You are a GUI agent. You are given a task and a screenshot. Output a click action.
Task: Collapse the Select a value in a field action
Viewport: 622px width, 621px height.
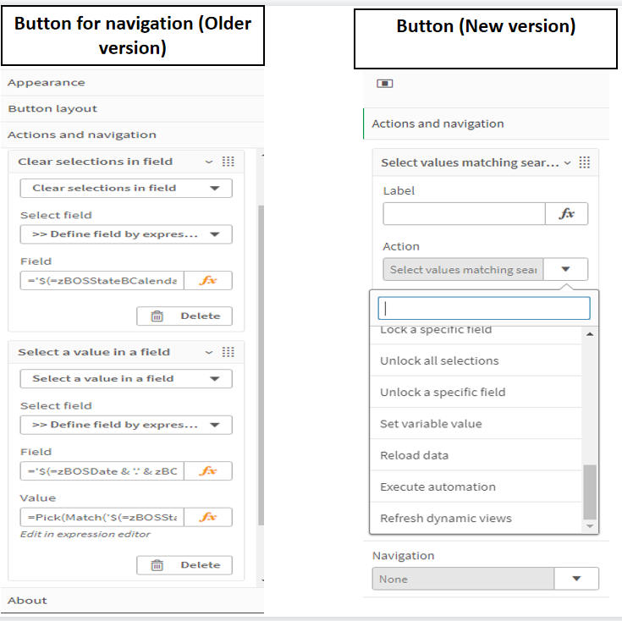[209, 352]
